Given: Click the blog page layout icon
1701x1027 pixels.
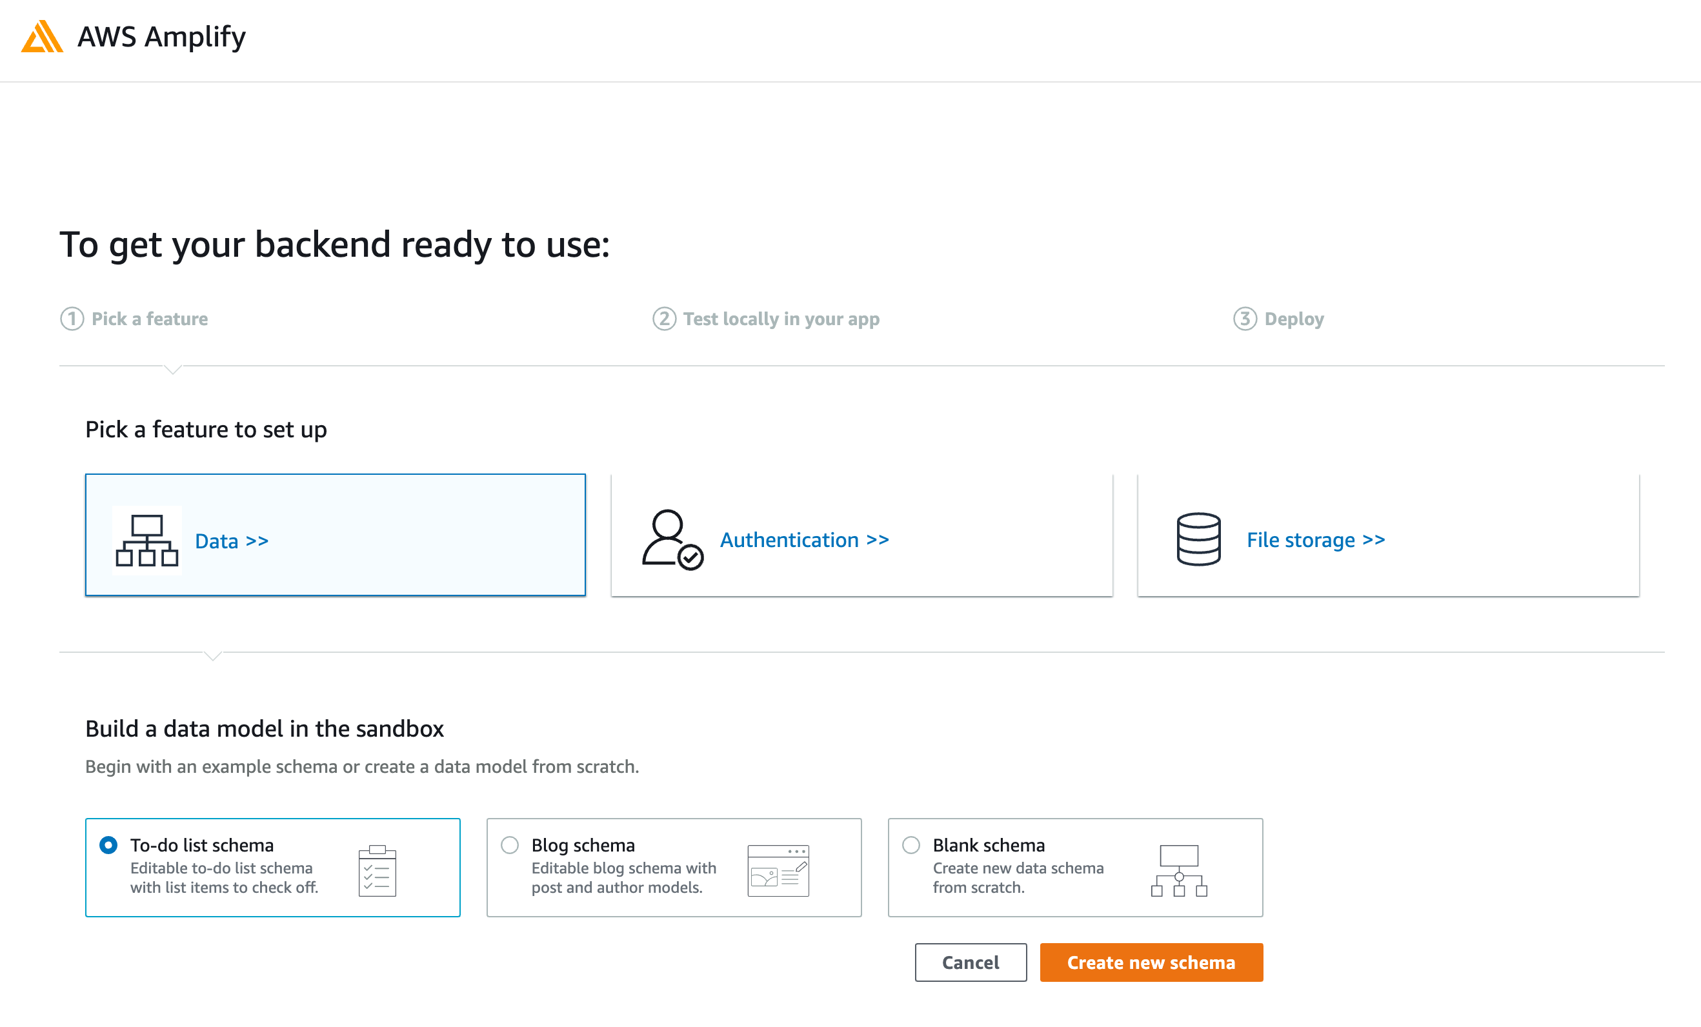Looking at the screenshot, I should (x=778, y=870).
